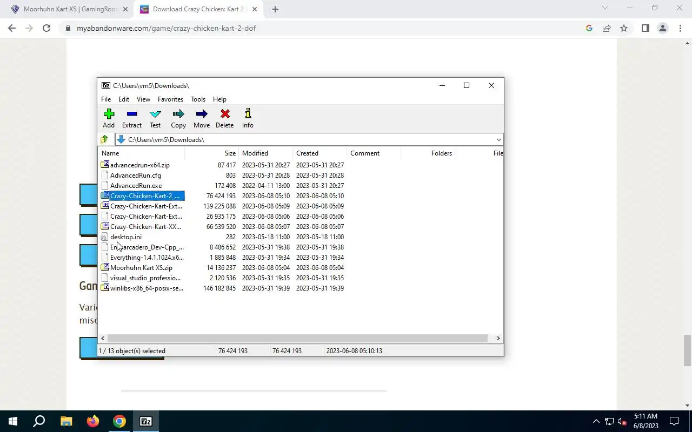Go up one folder level in 7-Zip
692x432 pixels.
(x=104, y=139)
